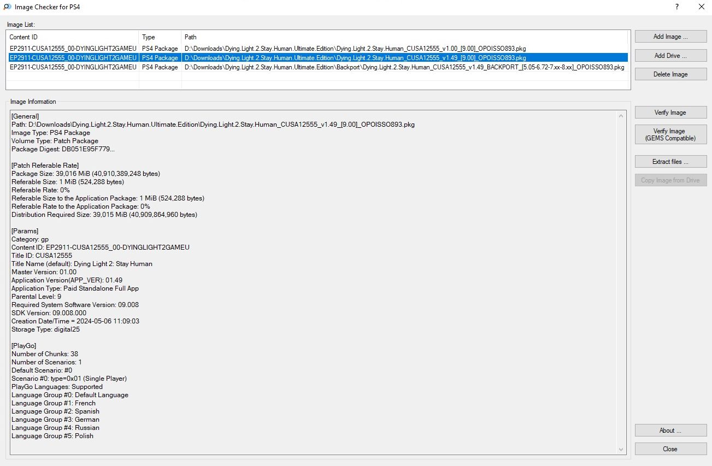Run Verify Image (GEMS Compatible)
The height and width of the screenshot is (466, 712).
click(670, 134)
